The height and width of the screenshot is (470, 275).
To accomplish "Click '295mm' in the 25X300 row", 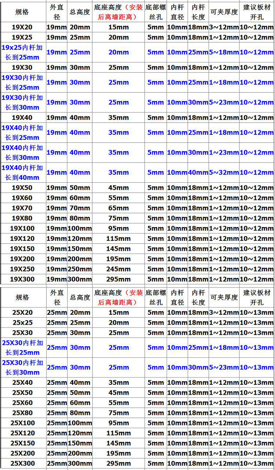I will pyautogui.click(x=118, y=464).
